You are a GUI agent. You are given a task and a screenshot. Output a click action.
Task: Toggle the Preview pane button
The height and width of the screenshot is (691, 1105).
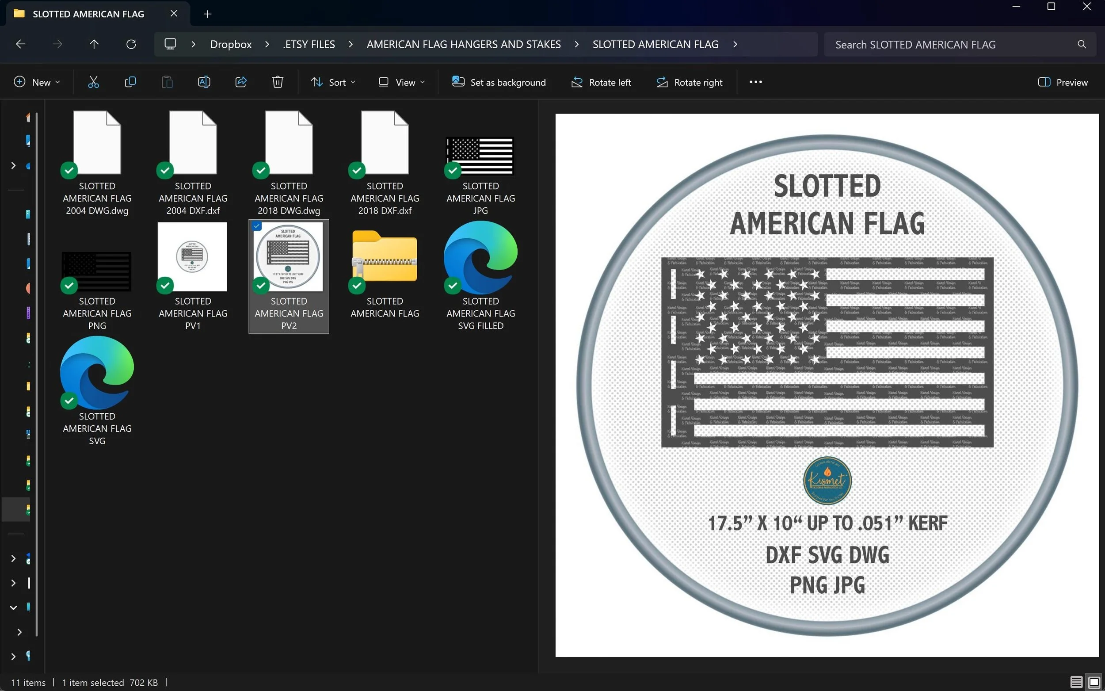point(1063,82)
